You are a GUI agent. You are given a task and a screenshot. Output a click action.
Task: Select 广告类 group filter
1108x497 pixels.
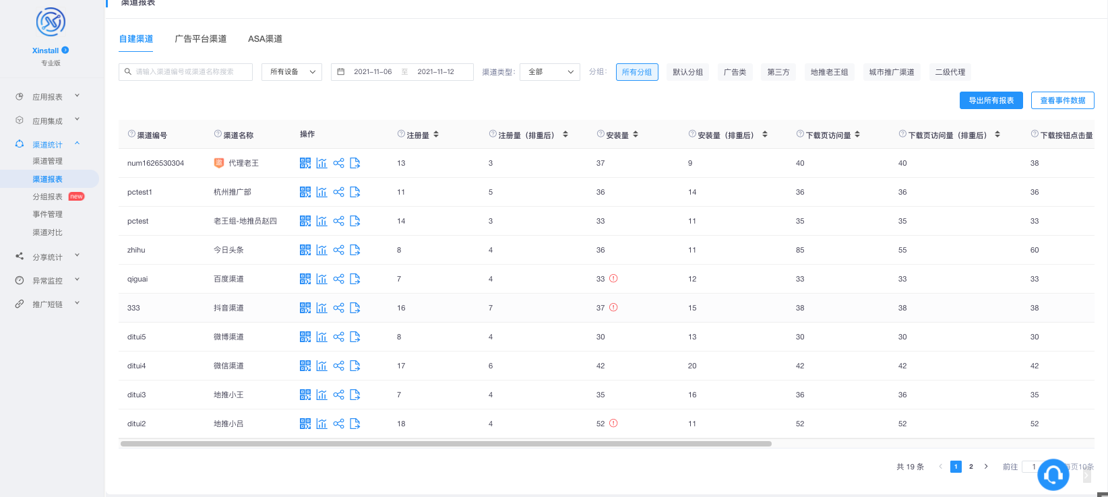(x=735, y=72)
